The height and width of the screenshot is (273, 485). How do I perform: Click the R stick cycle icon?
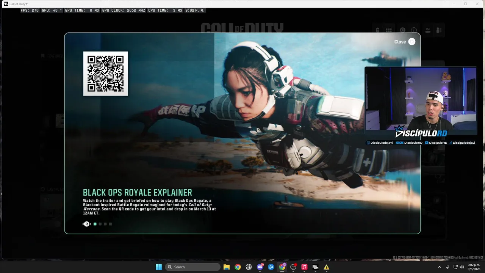87,224
